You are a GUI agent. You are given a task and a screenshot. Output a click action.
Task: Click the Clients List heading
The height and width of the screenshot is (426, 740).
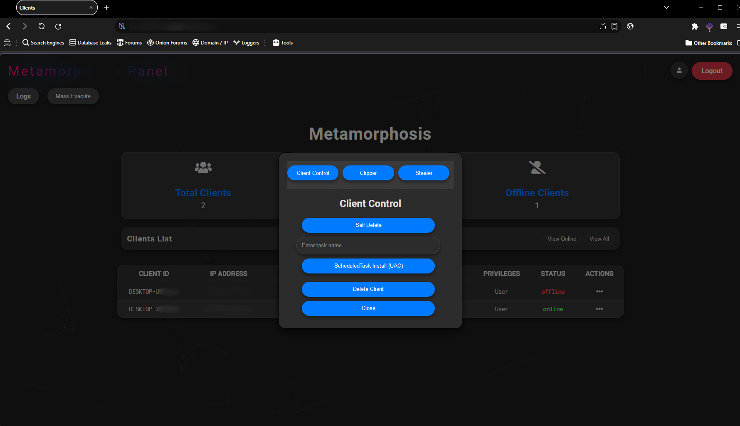point(150,239)
